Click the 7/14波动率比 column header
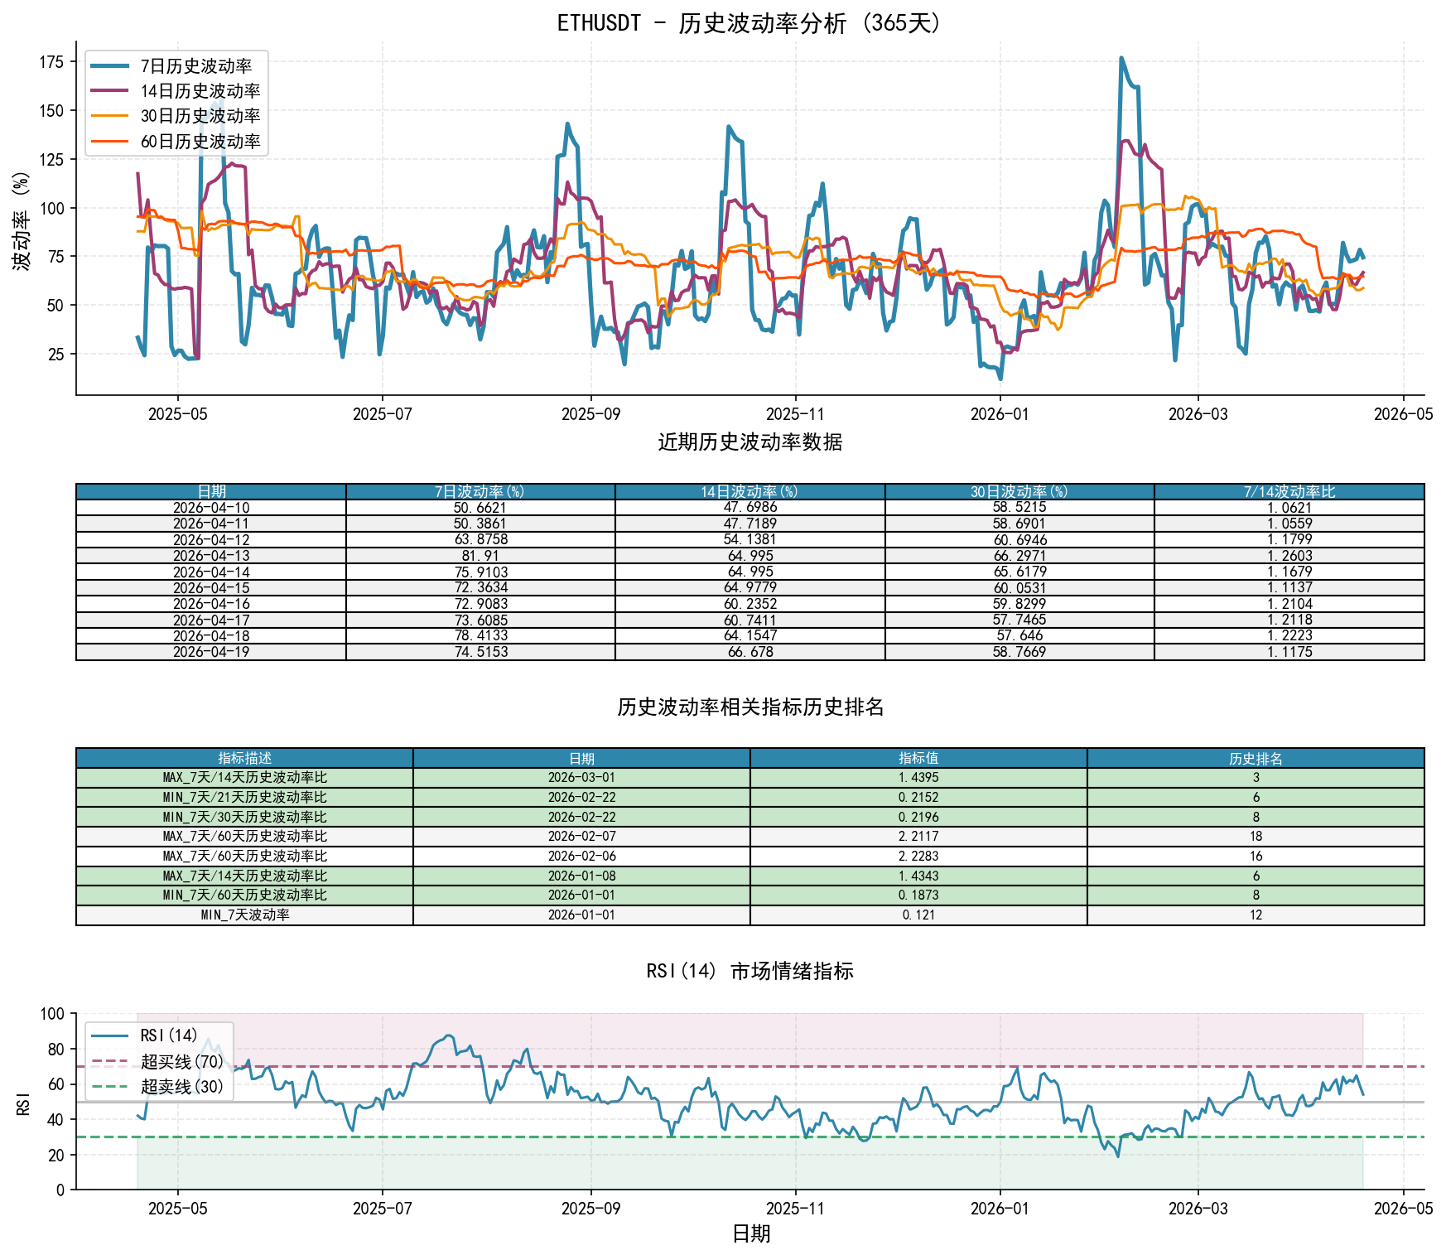This screenshot has width=1446, height=1255. point(1289,492)
